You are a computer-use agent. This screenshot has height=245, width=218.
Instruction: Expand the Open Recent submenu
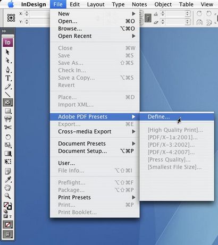tap(95, 36)
